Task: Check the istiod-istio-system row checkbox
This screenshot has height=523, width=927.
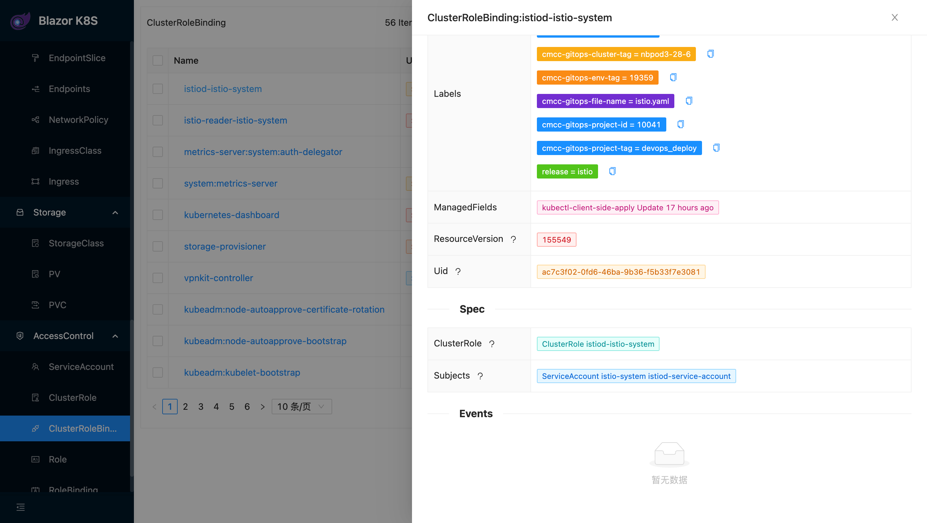Action: pyautogui.click(x=158, y=89)
